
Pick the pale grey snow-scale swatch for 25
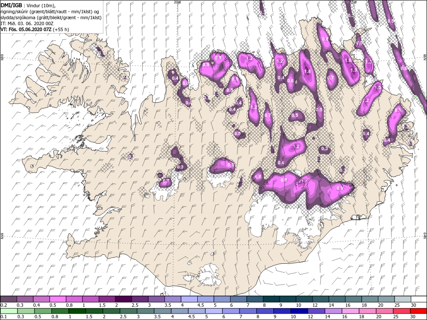click(x=402, y=300)
